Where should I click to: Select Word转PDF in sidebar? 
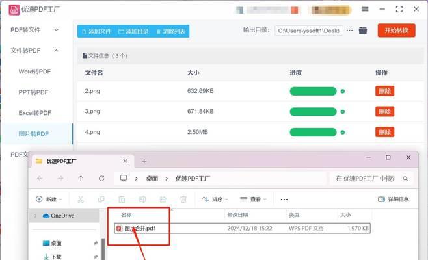click(x=34, y=71)
